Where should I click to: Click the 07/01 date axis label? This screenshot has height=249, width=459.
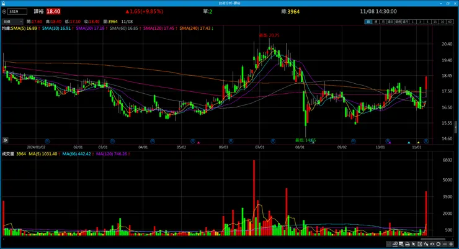point(260,147)
